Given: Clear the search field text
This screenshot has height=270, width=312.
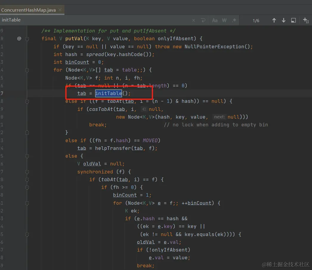Looking at the screenshot, I should point(194,20).
